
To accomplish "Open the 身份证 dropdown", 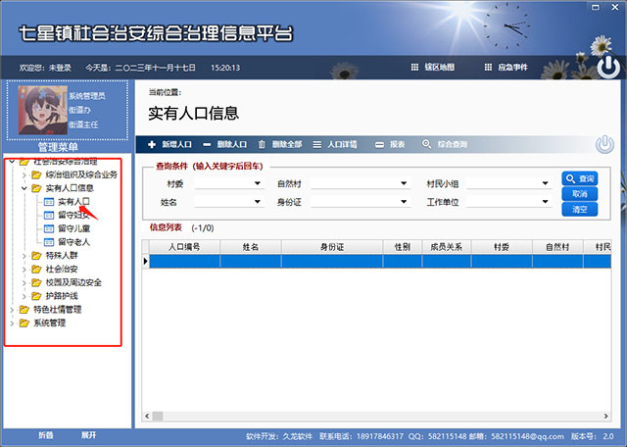I will pyautogui.click(x=404, y=201).
